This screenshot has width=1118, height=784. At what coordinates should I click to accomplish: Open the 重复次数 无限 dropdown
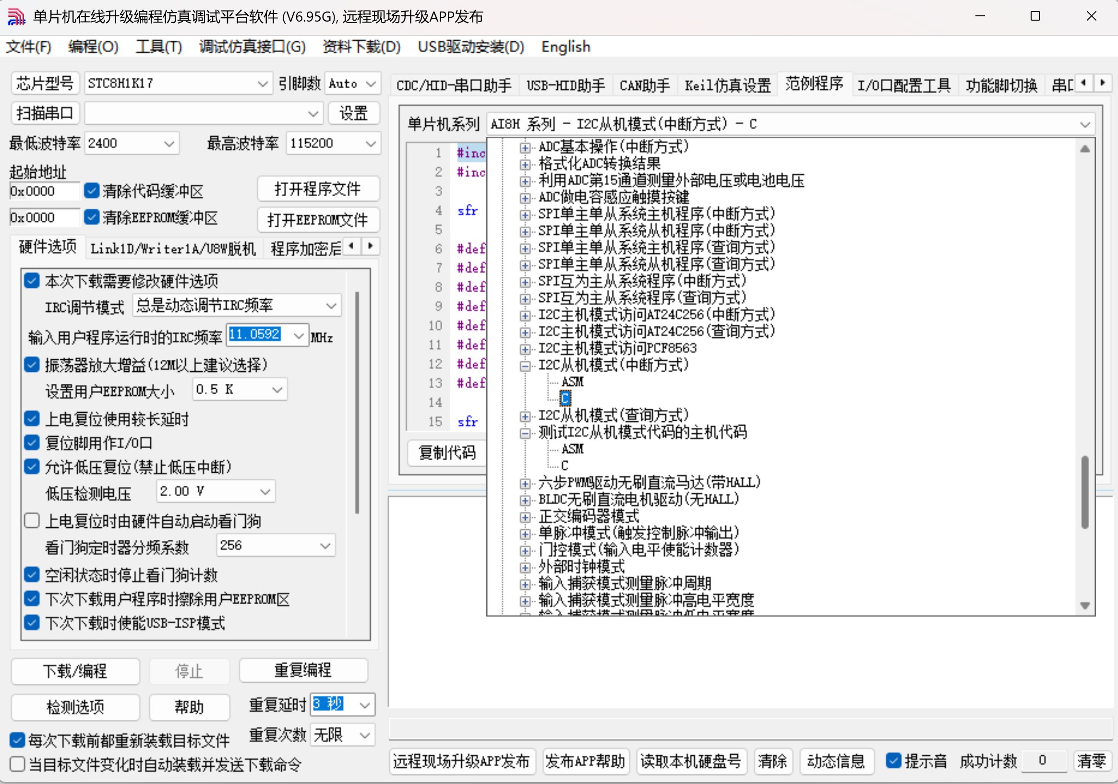[x=342, y=735]
